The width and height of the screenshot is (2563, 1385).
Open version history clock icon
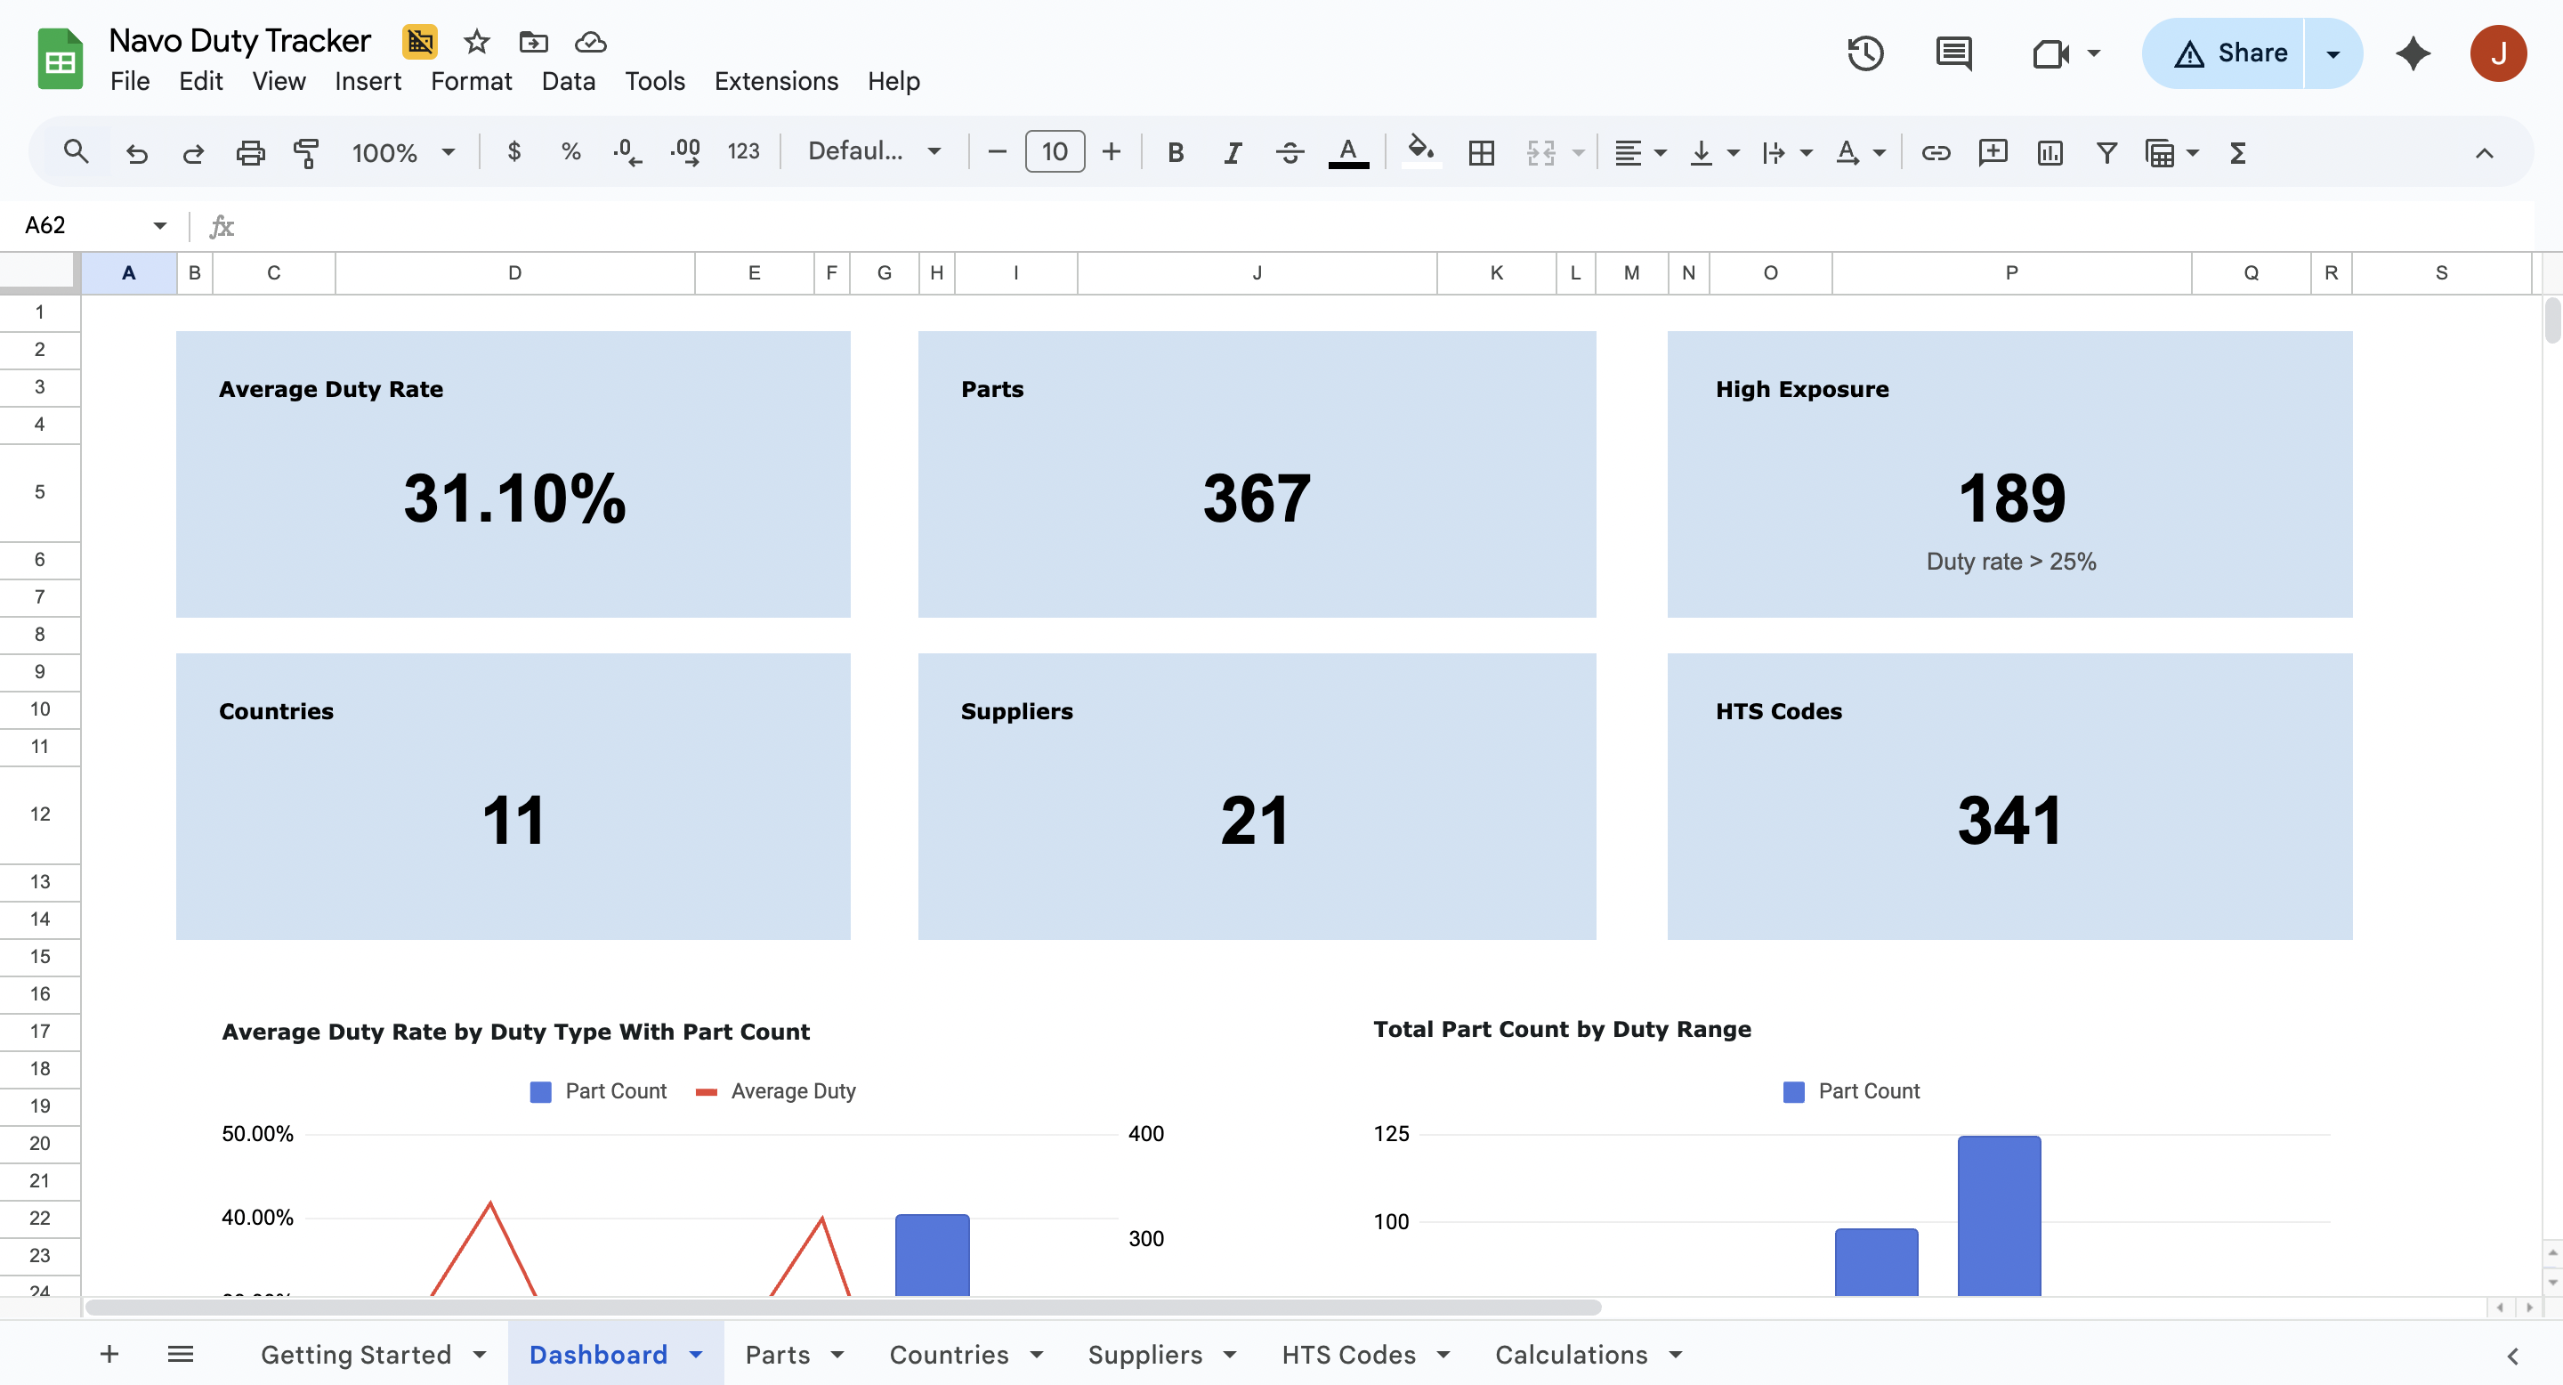[1864, 53]
